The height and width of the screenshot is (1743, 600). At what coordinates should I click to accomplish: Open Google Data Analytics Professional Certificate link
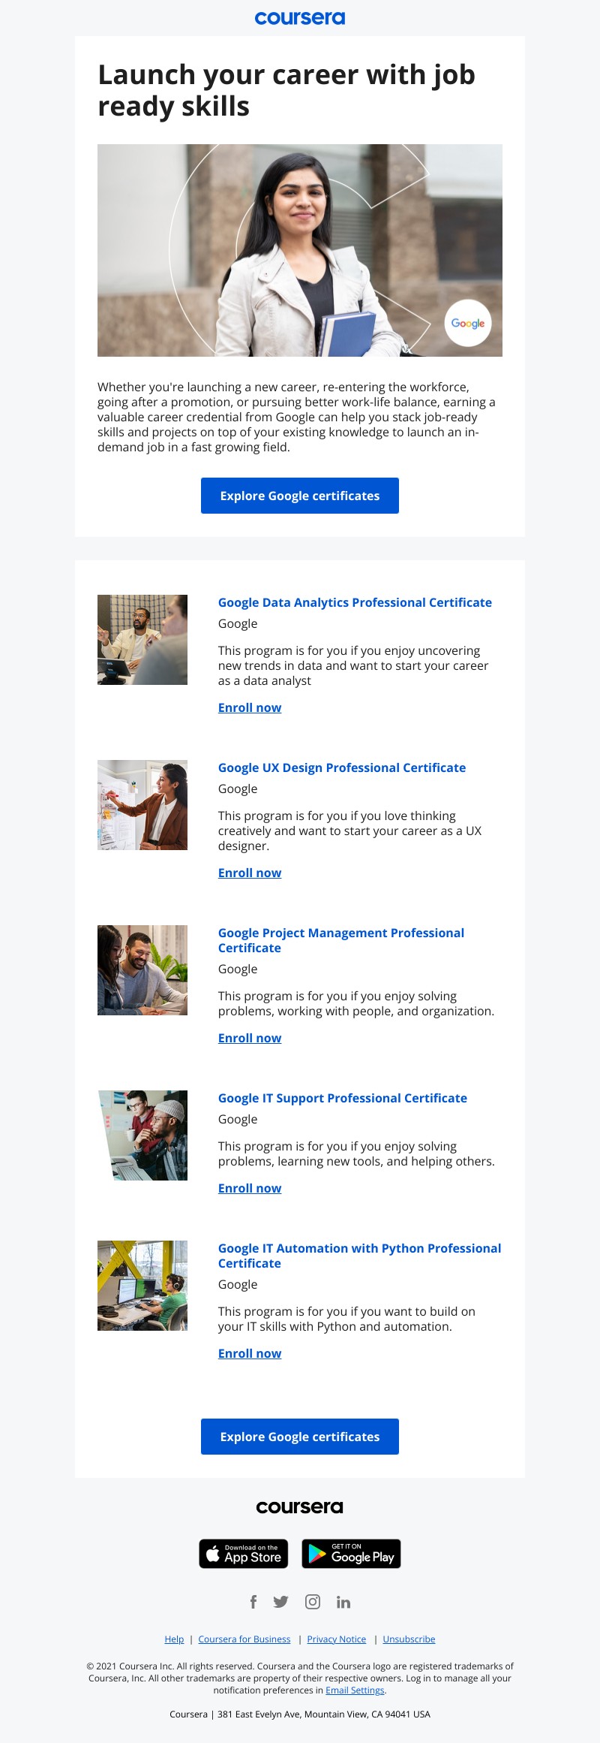(x=355, y=602)
